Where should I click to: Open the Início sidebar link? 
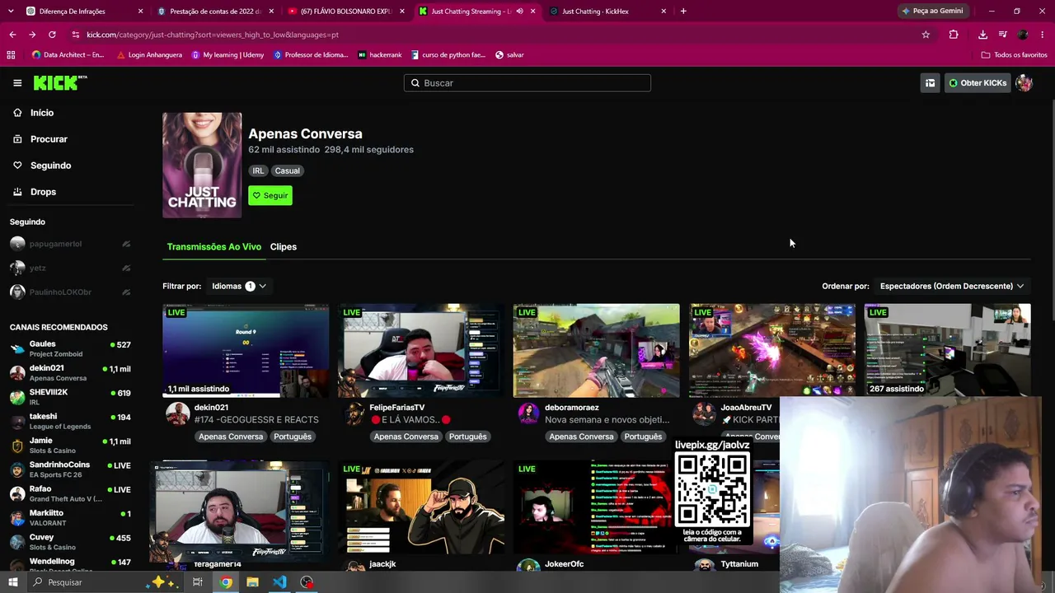[42, 113]
